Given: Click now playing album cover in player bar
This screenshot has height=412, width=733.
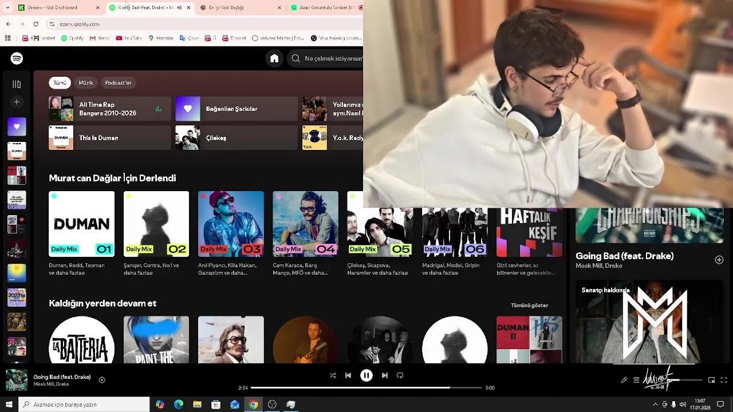Looking at the screenshot, I should pyautogui.click(x=17, y=380).
